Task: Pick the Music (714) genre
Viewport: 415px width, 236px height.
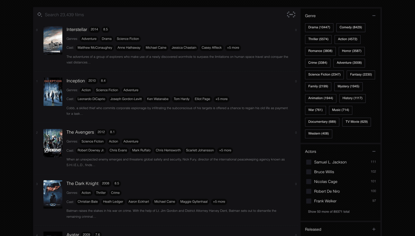Action: point(340,110)
